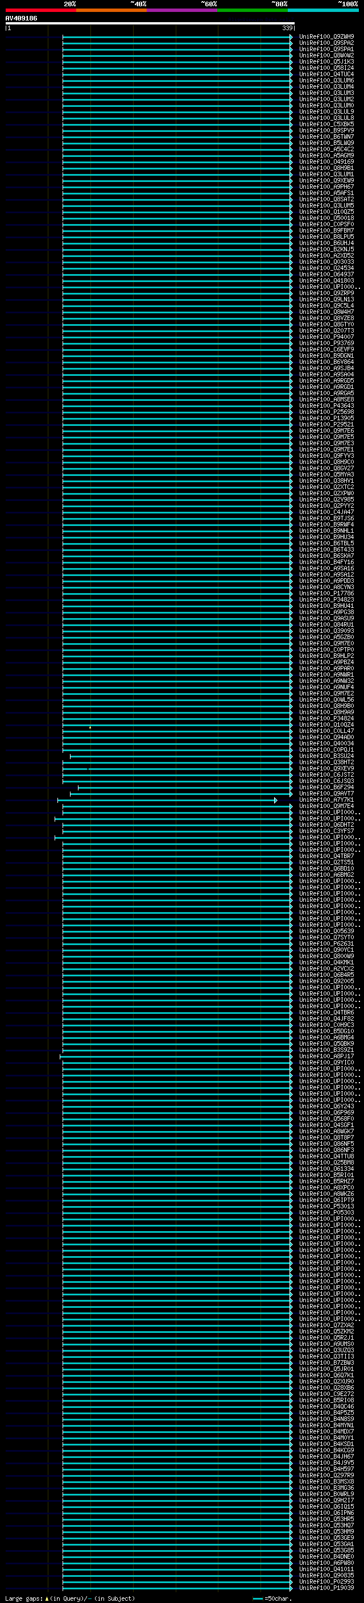The image size is (364, 1603).
Task: Select hit UniRef100_B3SU24
Action: pos(326,756)
